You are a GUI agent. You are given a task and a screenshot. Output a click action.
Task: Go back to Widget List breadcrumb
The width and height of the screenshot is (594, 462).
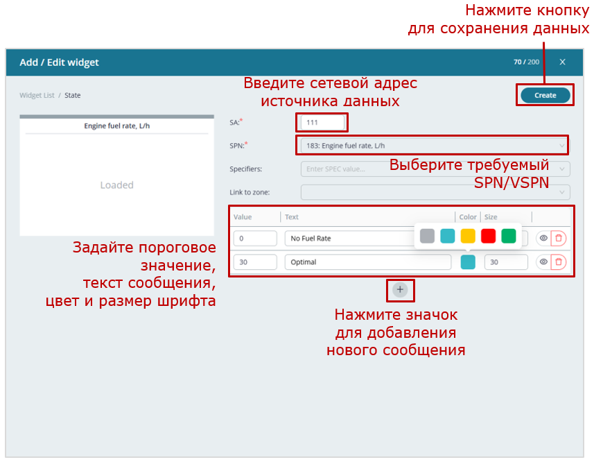click(x=37, y=95)
